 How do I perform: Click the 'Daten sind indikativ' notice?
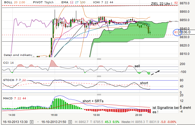(18, 55)
